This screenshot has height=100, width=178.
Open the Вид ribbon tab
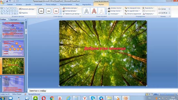tap(77, 4)
